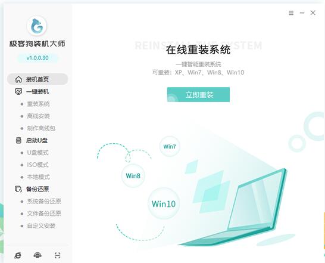Viewport: 325px width, 263px height.
Task: Start reinstall with 立即重装 button
Action: point(198,94)
